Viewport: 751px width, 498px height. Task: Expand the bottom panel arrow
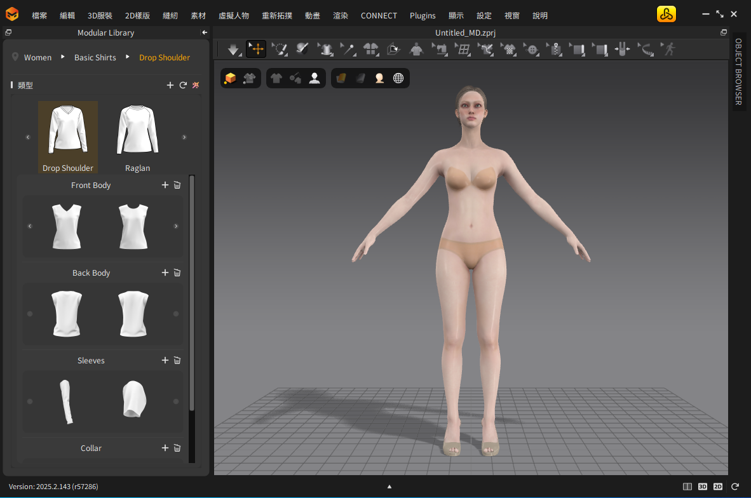point(389,487)
